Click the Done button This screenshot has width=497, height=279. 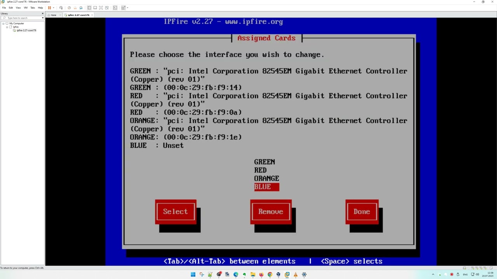[x=362, y=212]
